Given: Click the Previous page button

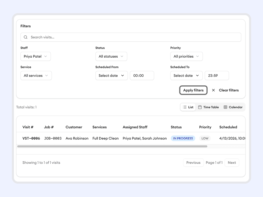Looking at the screenshot, I should (x=193, y=163).
